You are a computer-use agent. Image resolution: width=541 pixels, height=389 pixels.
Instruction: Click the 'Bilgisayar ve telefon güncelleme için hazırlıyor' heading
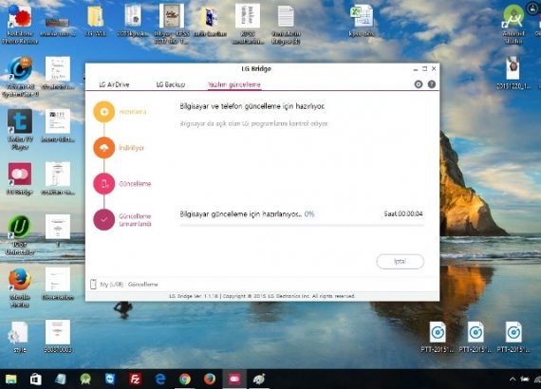click(x=252, y=106)
